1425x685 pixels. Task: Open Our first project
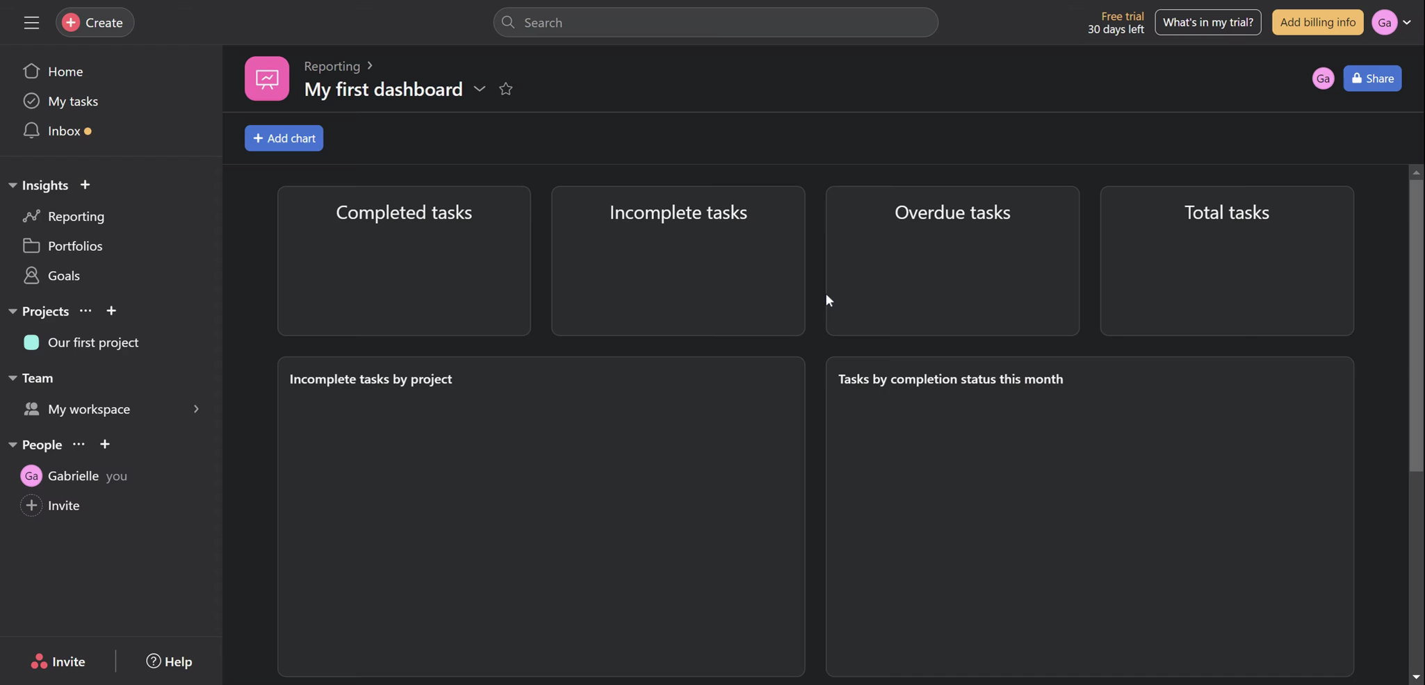93,342
